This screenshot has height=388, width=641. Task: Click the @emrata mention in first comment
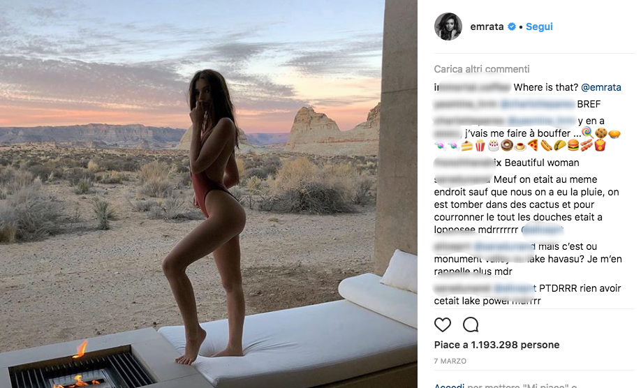point(601,87)
